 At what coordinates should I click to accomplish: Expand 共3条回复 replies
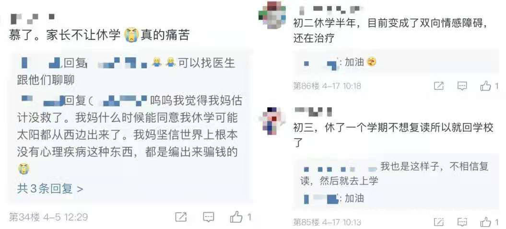pos(50,189)
